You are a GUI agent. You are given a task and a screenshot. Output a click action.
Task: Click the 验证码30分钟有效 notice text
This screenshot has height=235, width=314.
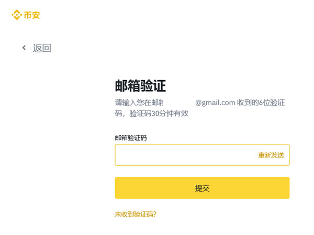159,113
